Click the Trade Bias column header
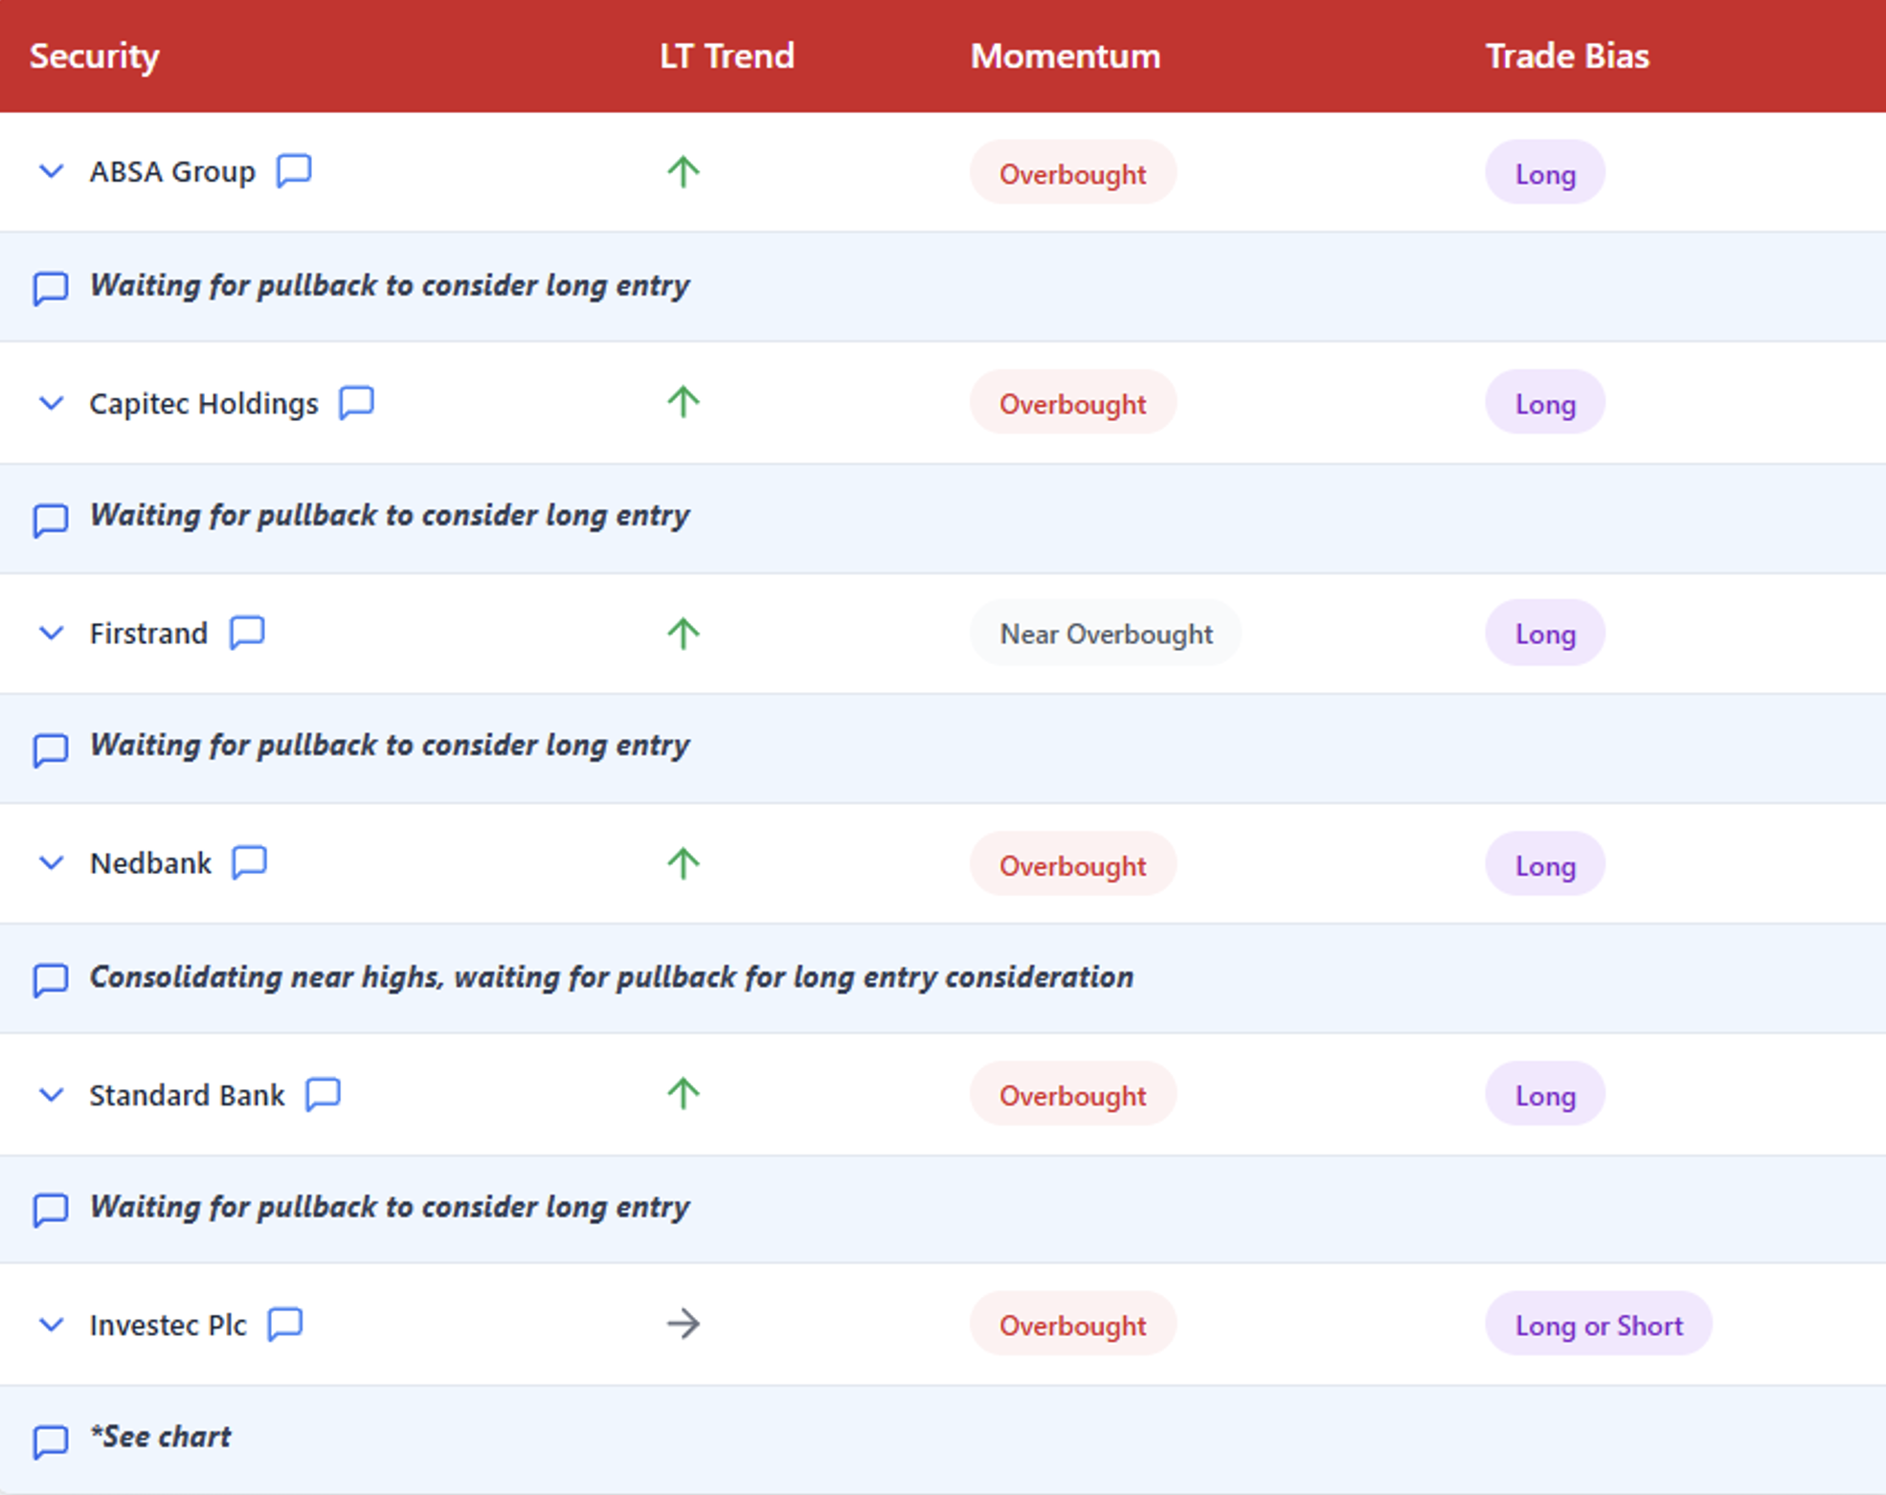Viewport: 1886px width, 1495px height. (x=1566, y=56)
